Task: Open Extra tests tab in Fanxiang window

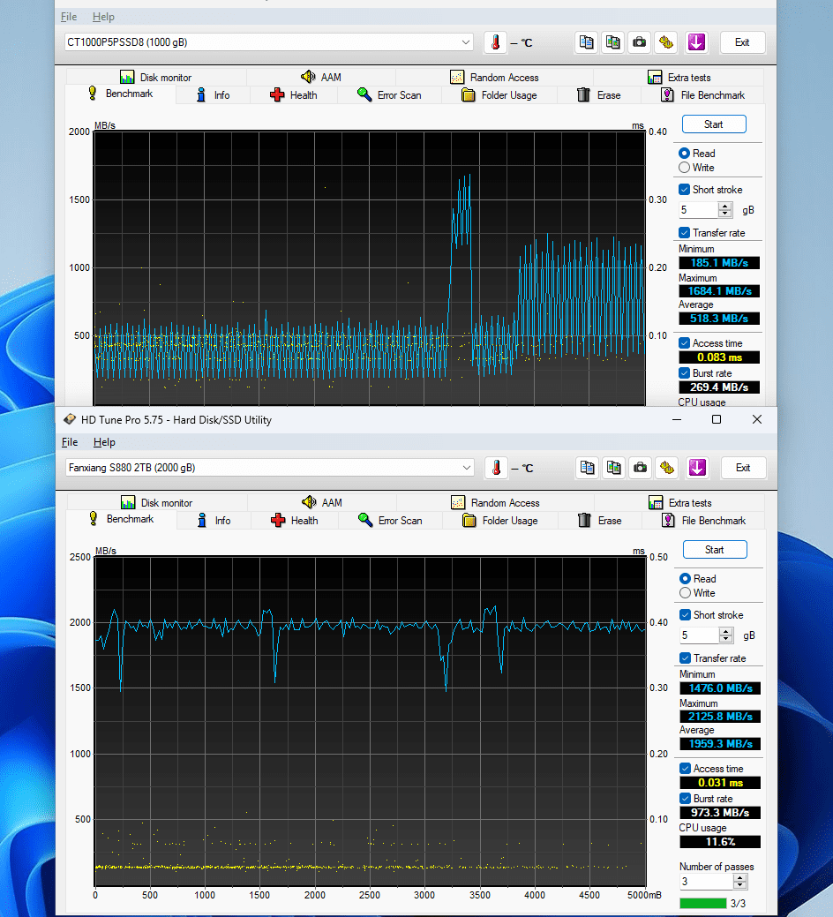Action: 679,502
